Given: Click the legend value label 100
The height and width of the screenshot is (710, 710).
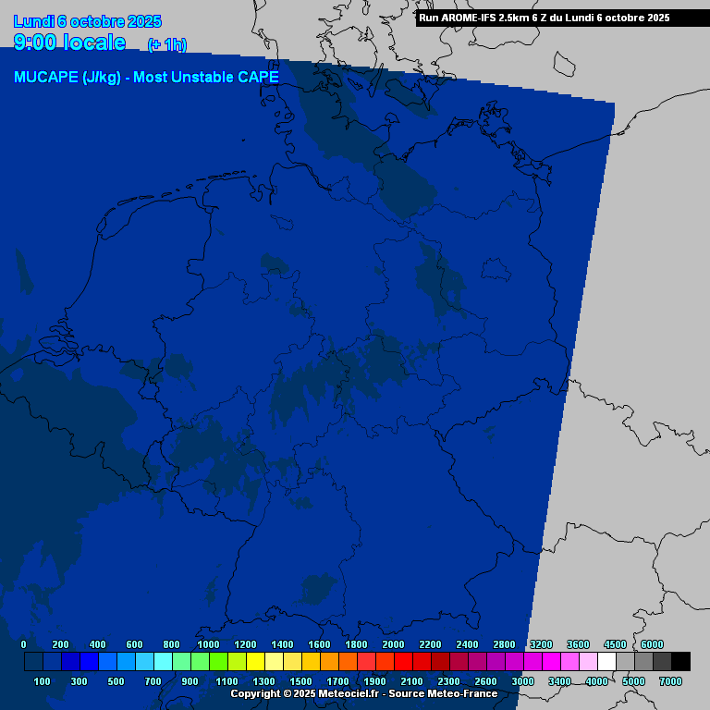Looking at the screenshot, I should tap(42, 681).
